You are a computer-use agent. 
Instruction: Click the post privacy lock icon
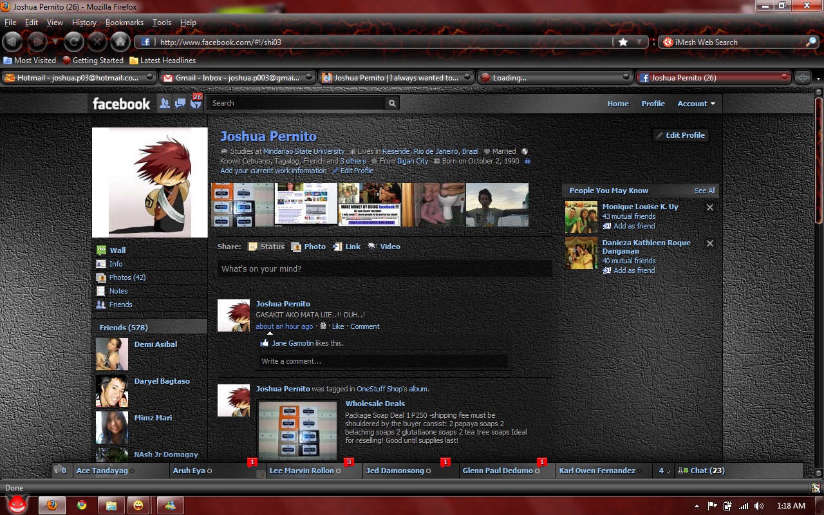[x=323, y=326]
